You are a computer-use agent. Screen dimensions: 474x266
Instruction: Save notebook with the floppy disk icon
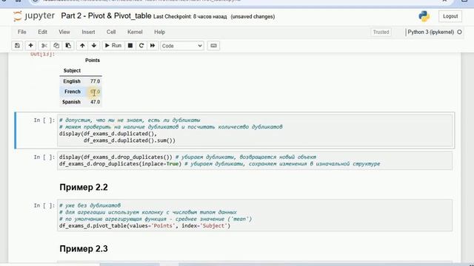tap(17, 46)
